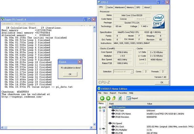Open the Favorites menu in EVEREST
194x134 pixels.
[x=122, y=93]
